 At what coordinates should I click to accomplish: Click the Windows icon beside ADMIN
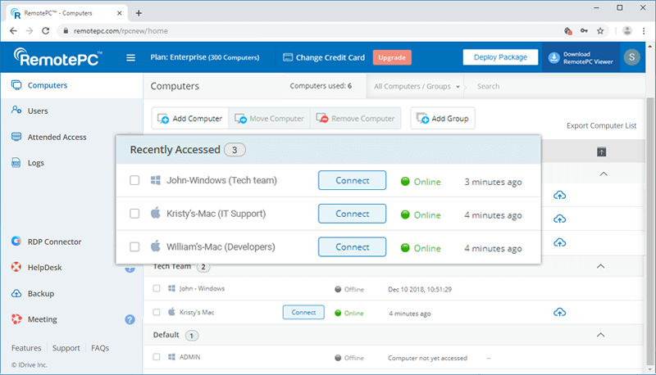pos(171,357)
